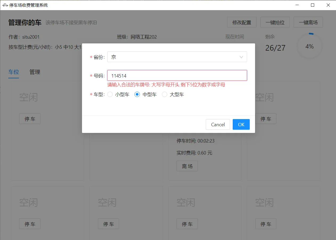Click 停车 on the top-left empty spot
Screen dimensions: 336x240
[30, 119]
